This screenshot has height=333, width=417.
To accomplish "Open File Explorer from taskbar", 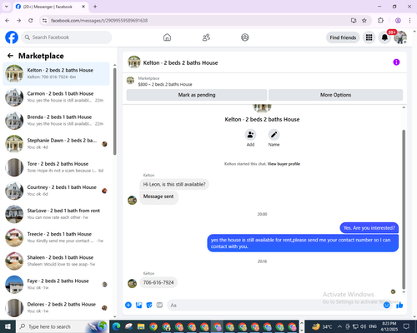I will click(141, 326).
